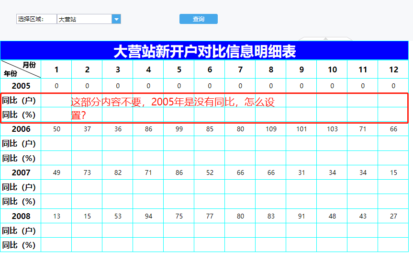Click 同比（户）label under 2006
The image size is (413, 253).
click(19, 144)
